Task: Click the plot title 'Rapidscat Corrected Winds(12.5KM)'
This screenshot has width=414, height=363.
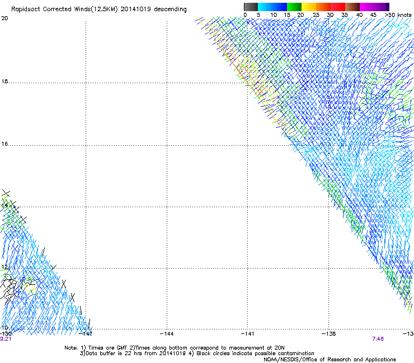Action: 64,9
